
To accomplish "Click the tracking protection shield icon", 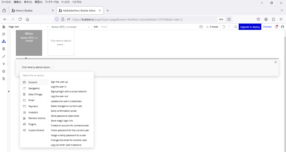I will 57,19.
